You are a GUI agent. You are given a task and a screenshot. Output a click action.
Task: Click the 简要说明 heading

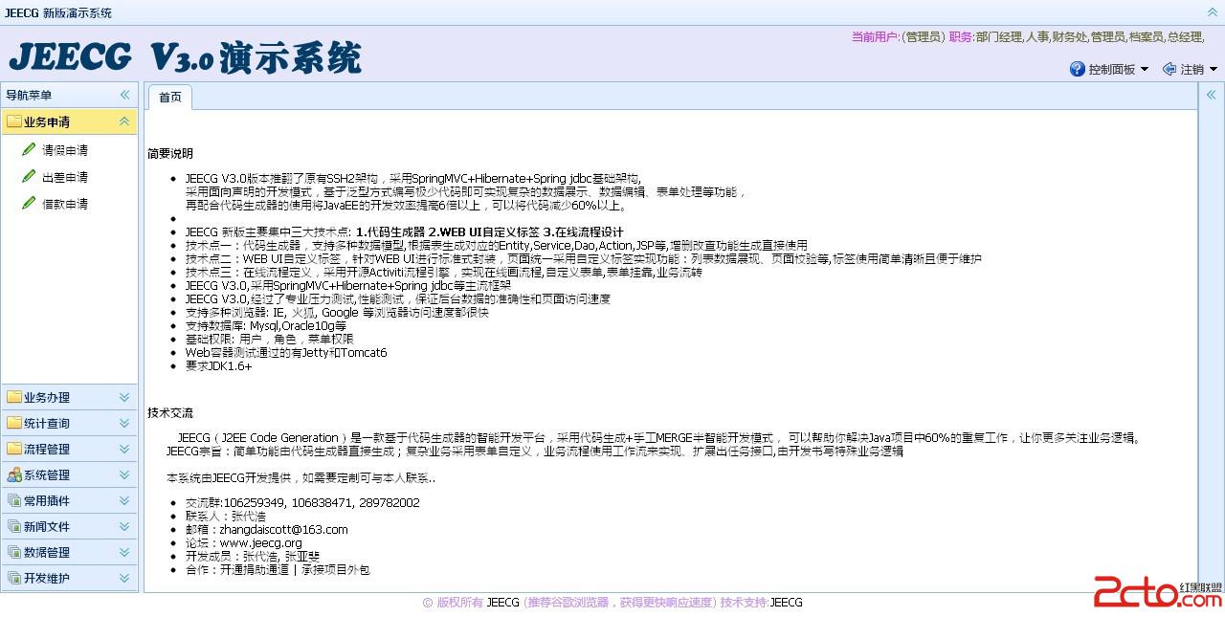[170, 153]
